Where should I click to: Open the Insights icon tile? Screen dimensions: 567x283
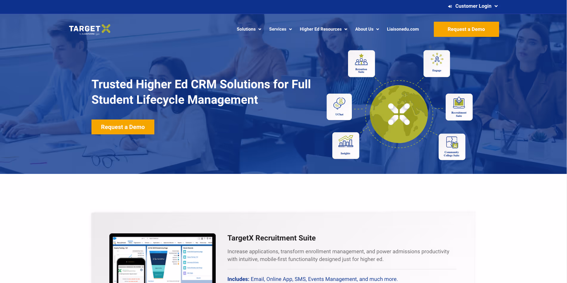[346, 146]
